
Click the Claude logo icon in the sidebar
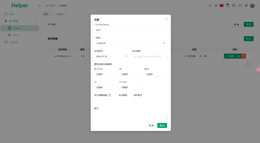click(10, 35)
